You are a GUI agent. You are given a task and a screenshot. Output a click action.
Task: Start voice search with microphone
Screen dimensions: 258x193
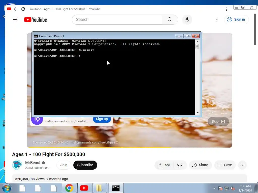point(187,20)
